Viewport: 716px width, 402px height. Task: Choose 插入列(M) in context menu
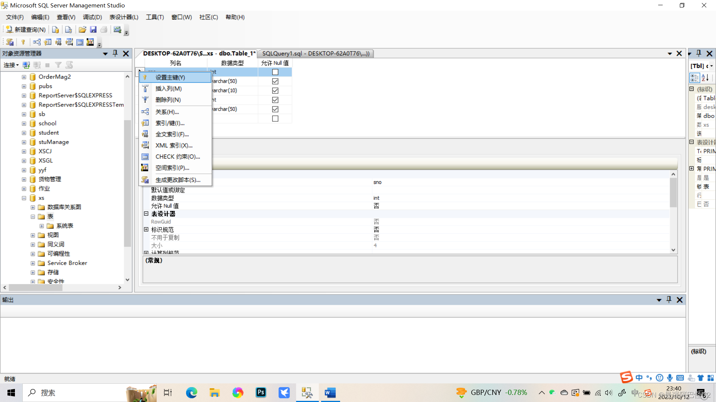(175, 89)
